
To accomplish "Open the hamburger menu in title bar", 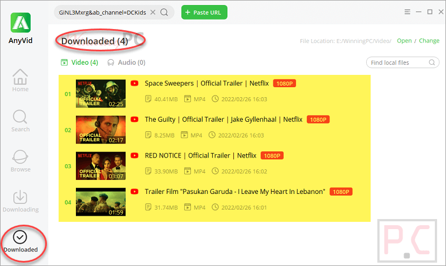I will 407,12.
